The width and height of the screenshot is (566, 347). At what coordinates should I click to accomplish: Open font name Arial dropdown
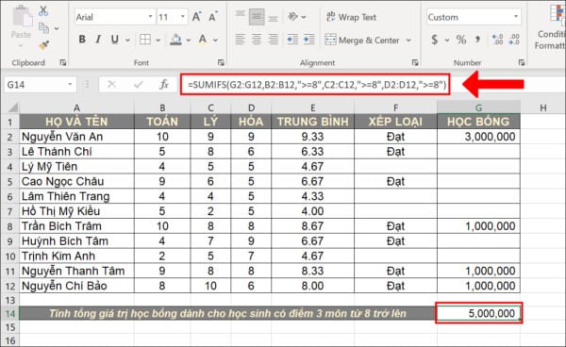(151, 17)
